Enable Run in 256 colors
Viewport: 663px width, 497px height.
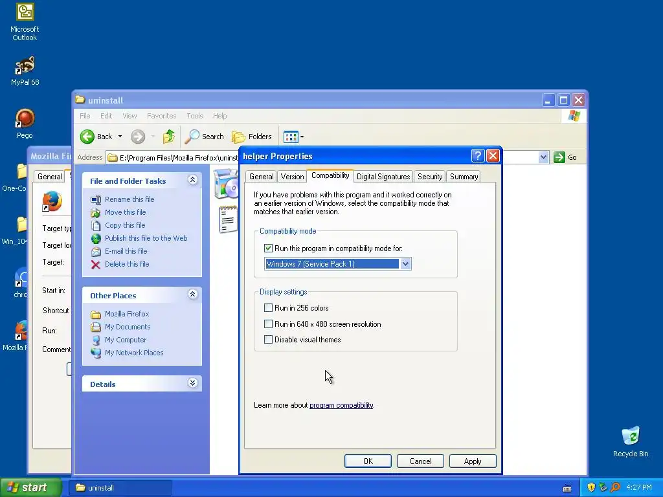point(268,307)
